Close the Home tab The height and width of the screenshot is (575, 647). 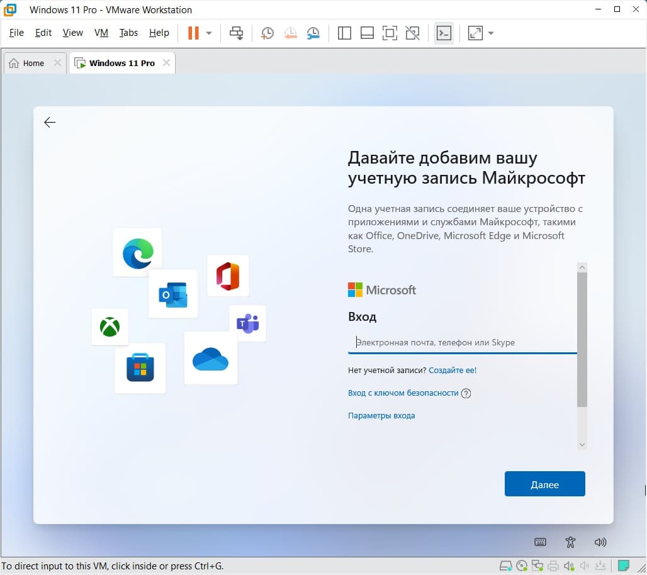click(x=57, y=63)
